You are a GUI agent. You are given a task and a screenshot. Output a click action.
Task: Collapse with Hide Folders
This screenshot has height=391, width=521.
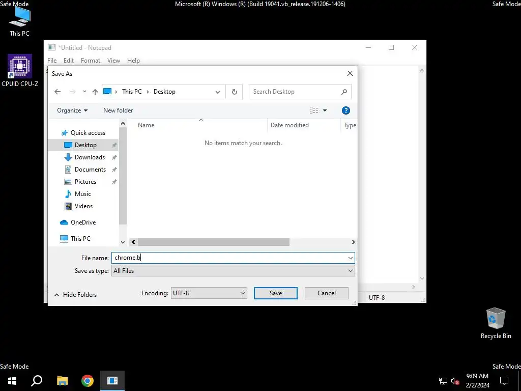[76, 295]
